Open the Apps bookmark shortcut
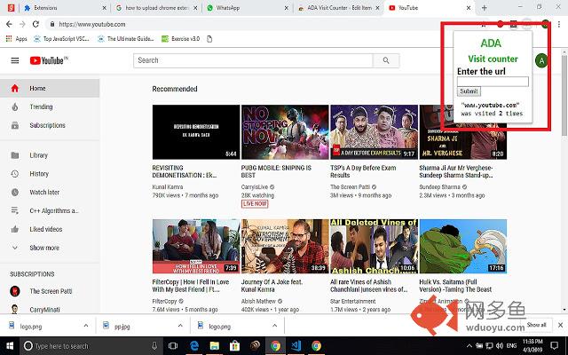 click(16, 39)
